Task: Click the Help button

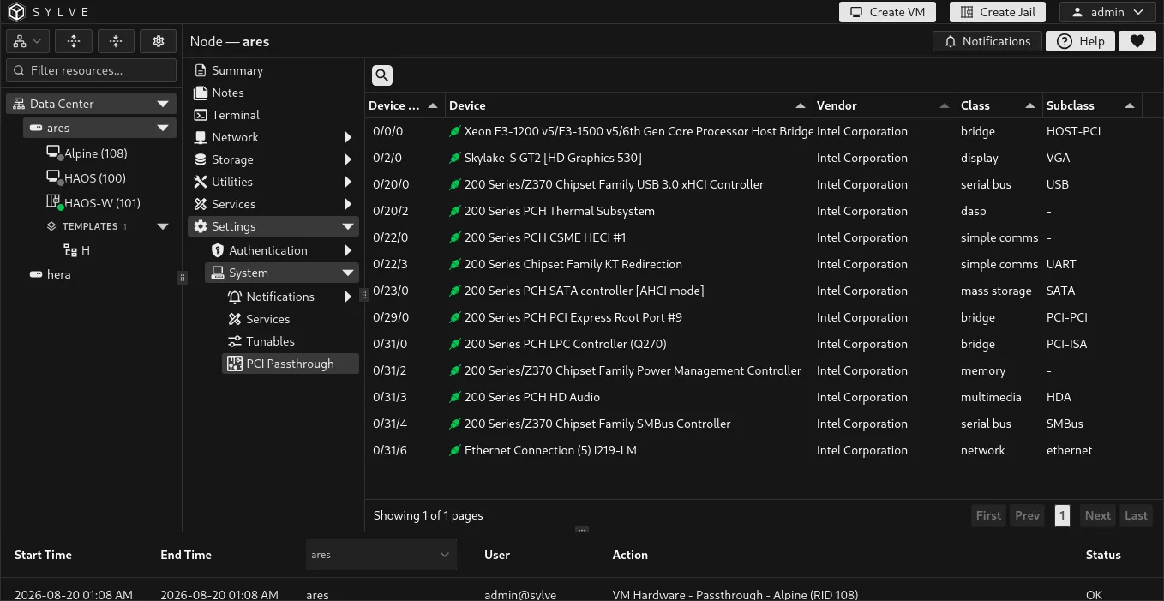Action: coord(1080,41)
